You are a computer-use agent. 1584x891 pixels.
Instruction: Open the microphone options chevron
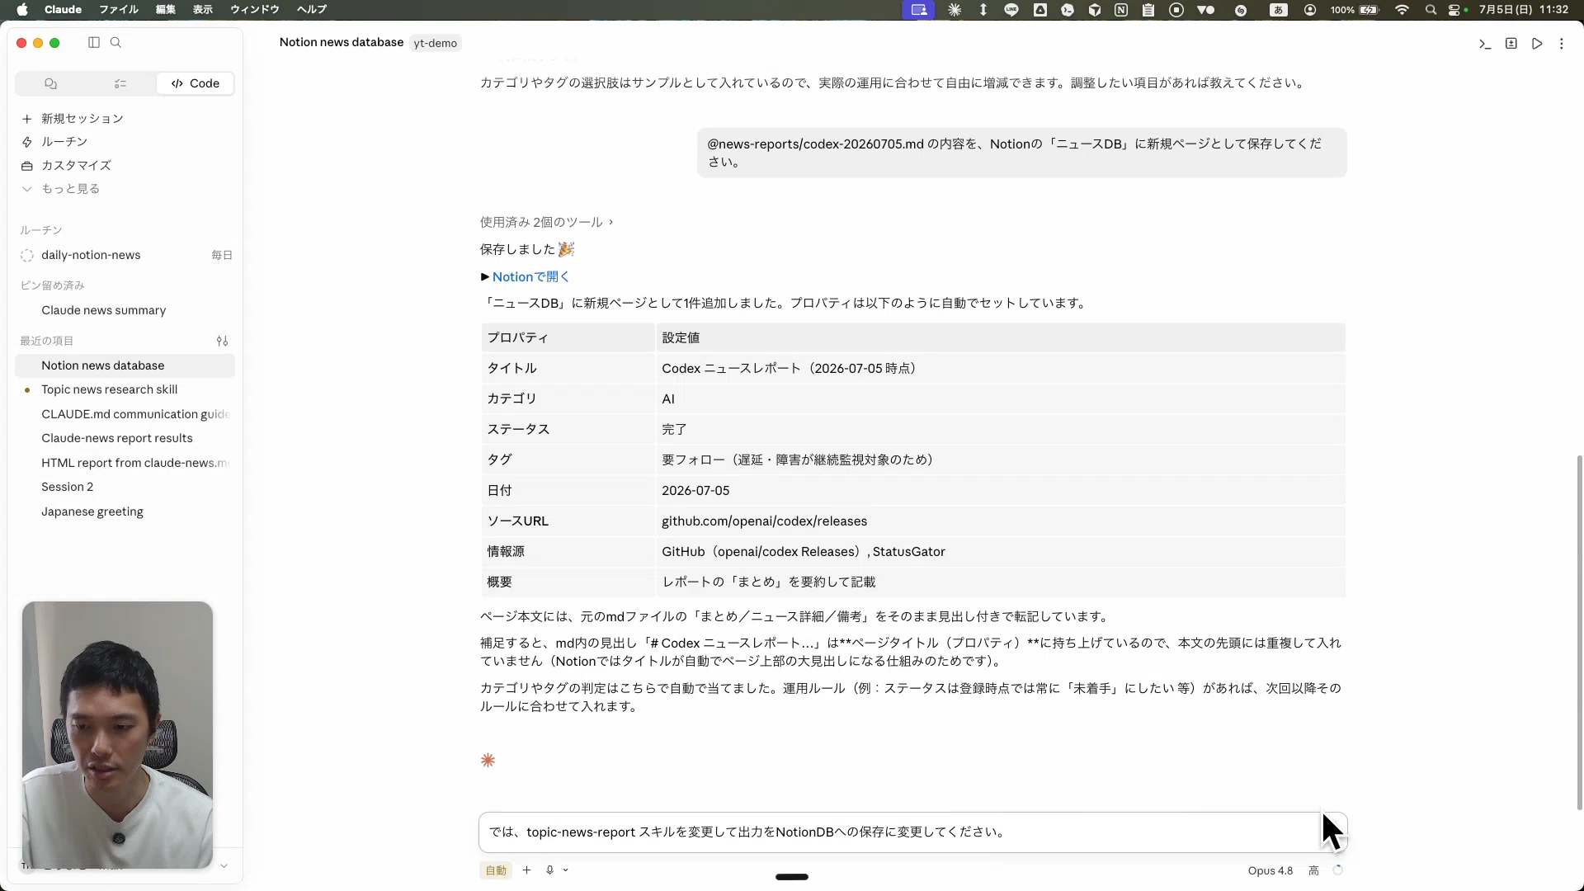(566, 870)
